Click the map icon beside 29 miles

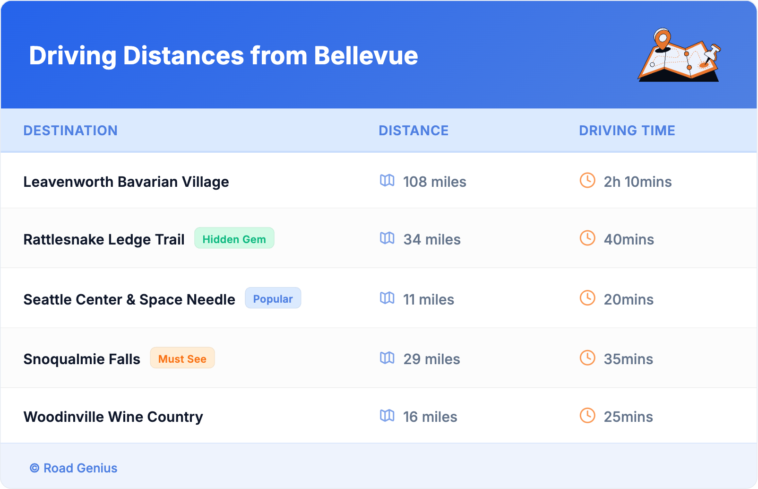pos(387,358)
